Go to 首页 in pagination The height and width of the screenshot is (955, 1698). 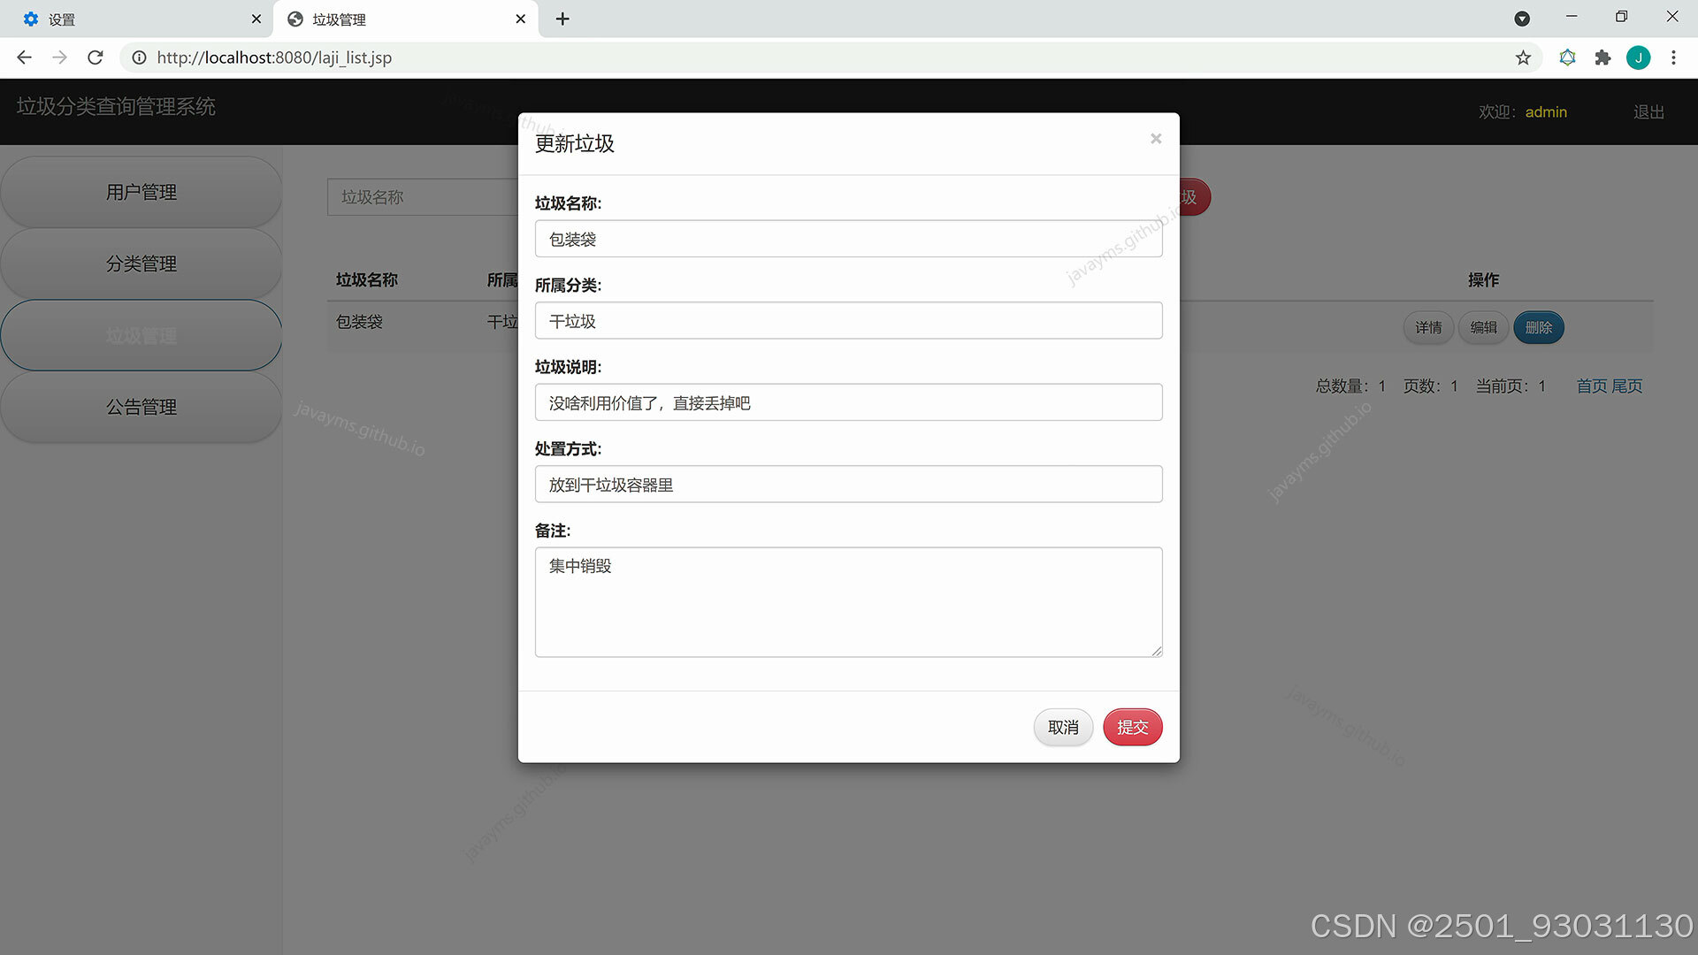tap(1592, 386)
